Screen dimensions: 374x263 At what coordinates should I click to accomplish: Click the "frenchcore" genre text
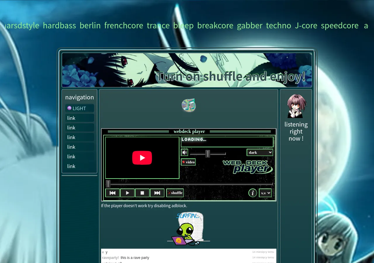124,25
